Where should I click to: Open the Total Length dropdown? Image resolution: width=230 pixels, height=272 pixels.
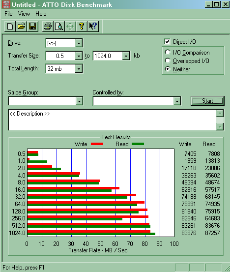tap(79, 69)
